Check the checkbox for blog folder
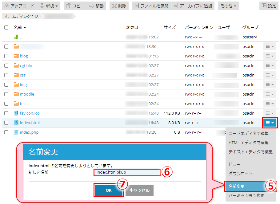The width and height of the screenshot is (280, 204). click(6, 56)
